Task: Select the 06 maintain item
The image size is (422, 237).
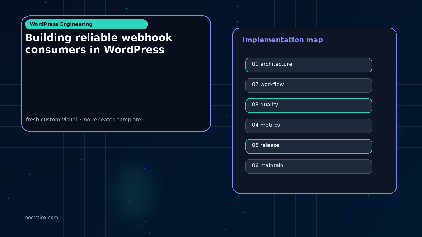Action: point(309,166)
